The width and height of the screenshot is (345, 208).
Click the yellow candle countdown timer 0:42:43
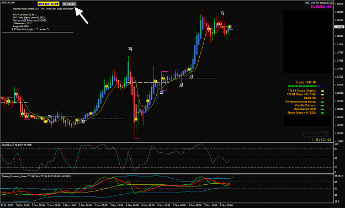click(x=323, y=140)
